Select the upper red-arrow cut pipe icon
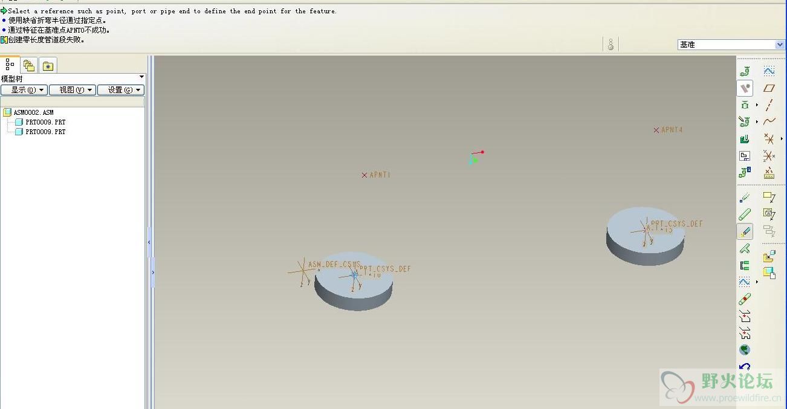Image resolution: width=787 pixels, height=409 pixels. click(x=745, y=316)
